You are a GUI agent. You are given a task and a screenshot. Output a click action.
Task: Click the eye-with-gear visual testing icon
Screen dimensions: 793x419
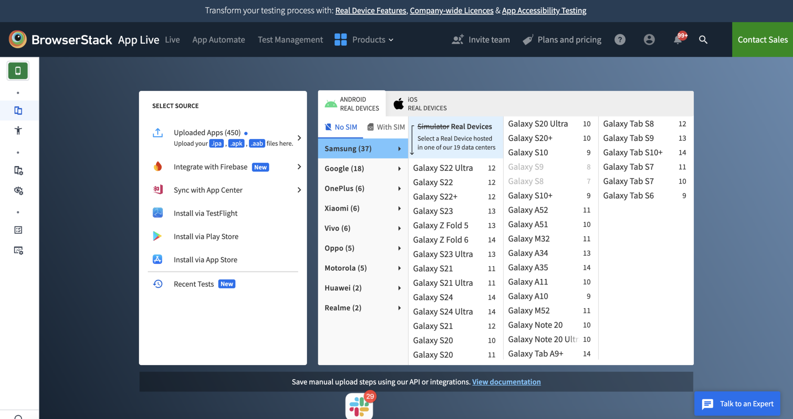18,191
